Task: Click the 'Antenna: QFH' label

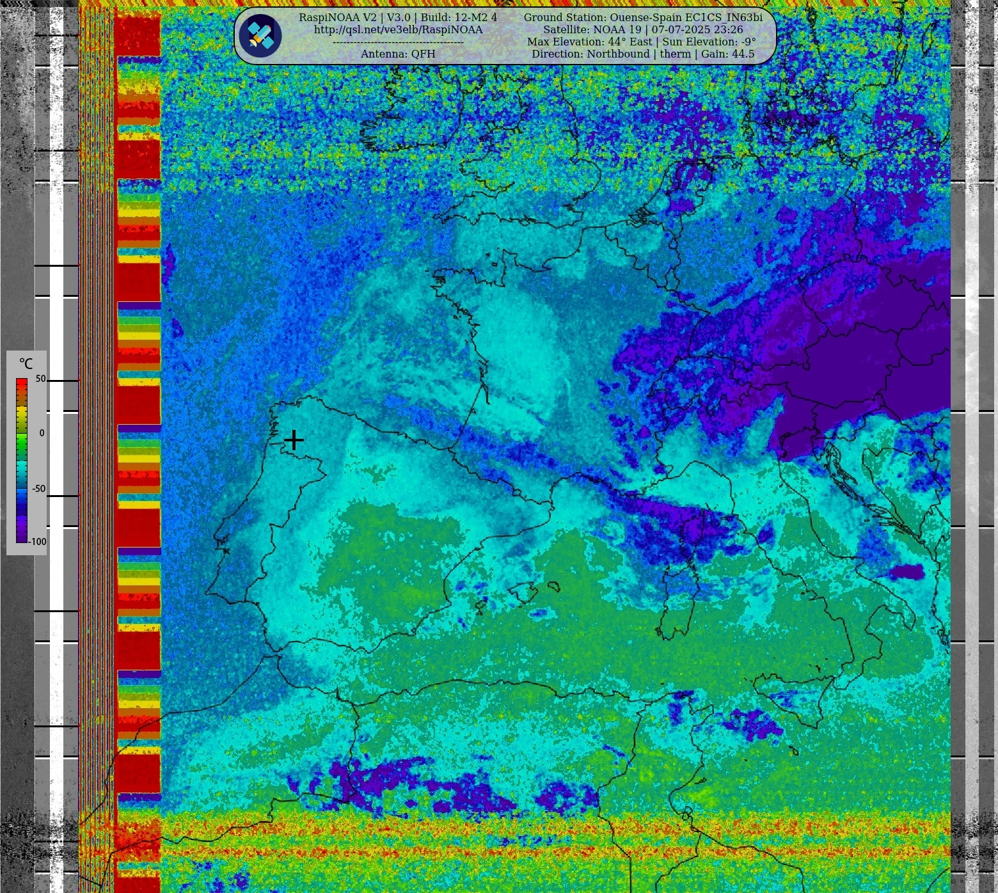Action: 398,54
